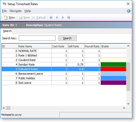Click the vertical scrollbar down arrow

pyautogui.click(x=128, y=104)
